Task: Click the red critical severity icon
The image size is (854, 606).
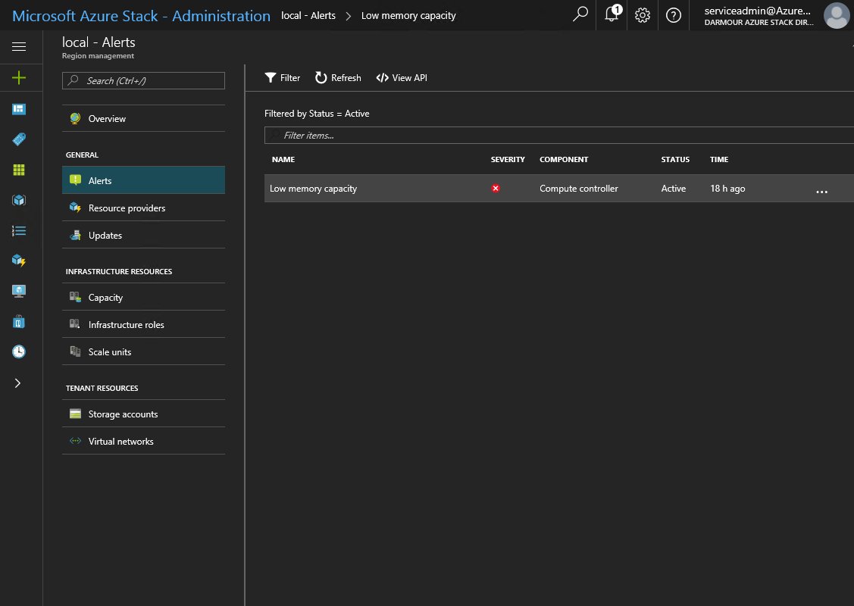Action: click(x=496, y=189)
